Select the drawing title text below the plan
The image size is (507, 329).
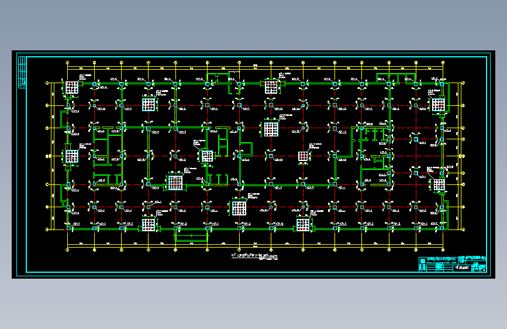(x=254, y=256)
